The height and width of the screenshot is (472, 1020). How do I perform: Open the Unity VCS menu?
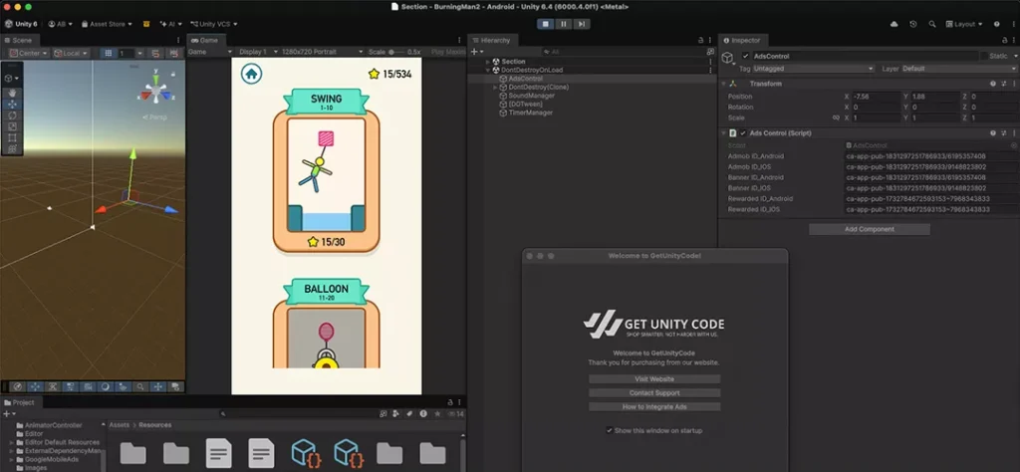pyautogui.click(x=213, y=24)
